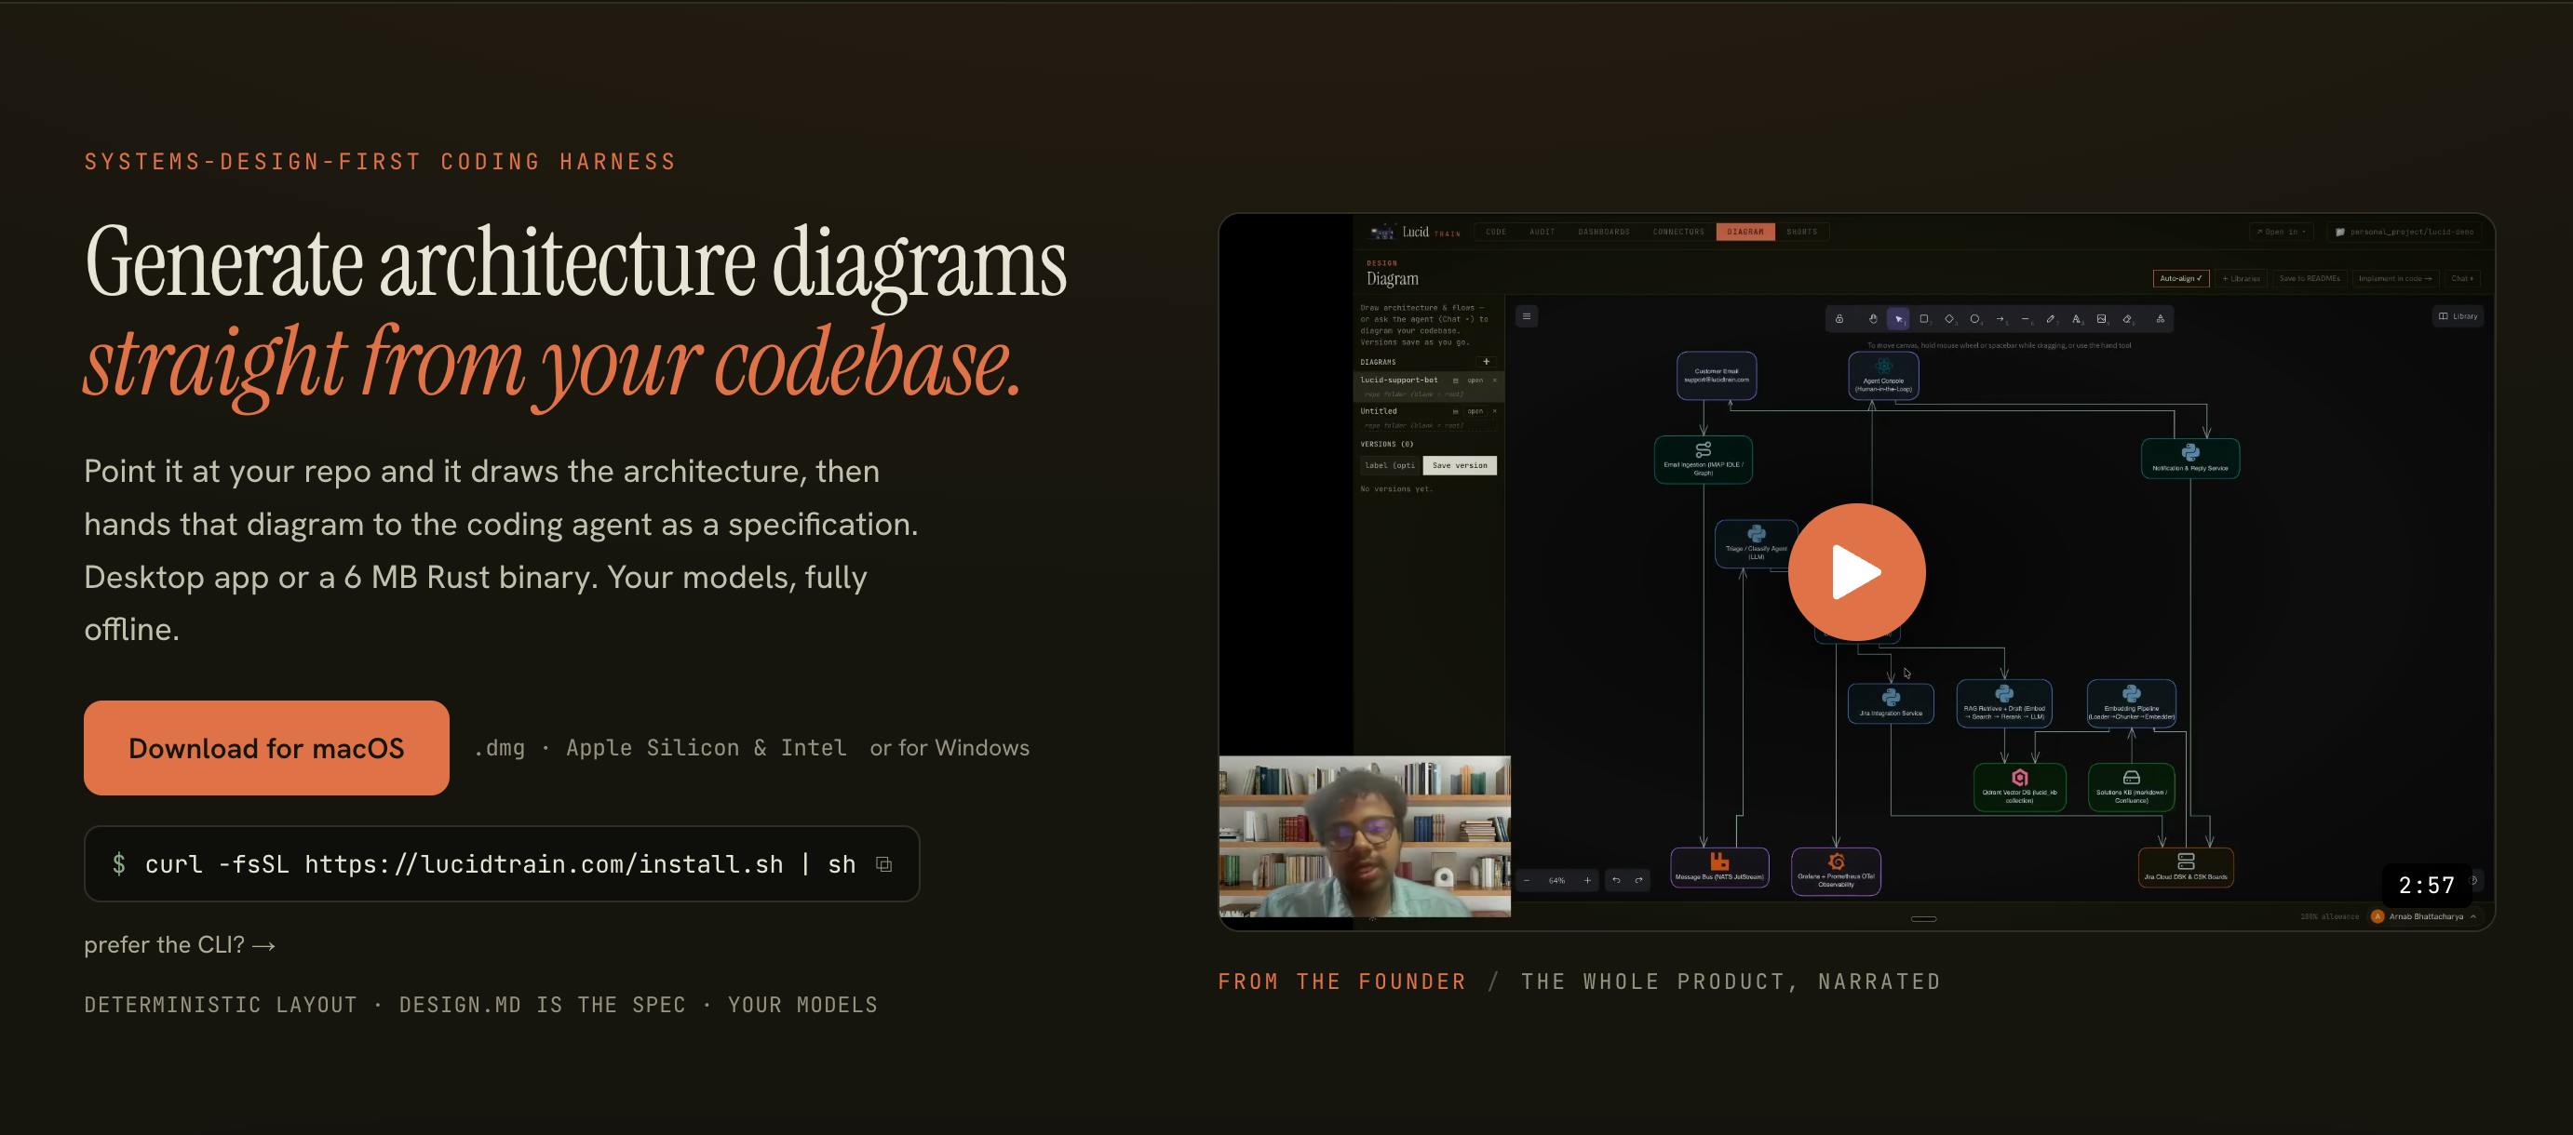Select the Message Bus (NATS JetStream) node
The width and height of the screenshot is (2573, 1135).
[1719, 866]
